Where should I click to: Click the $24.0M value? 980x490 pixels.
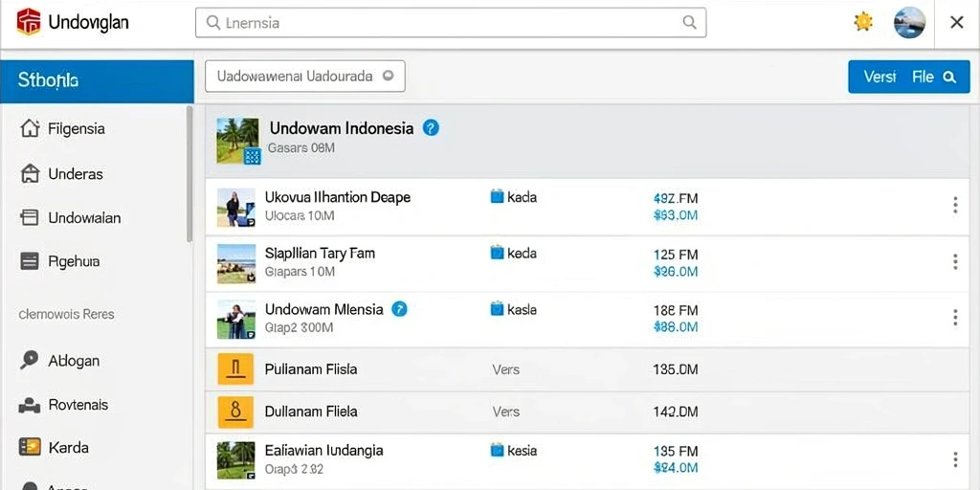click(x=675, y=467)
